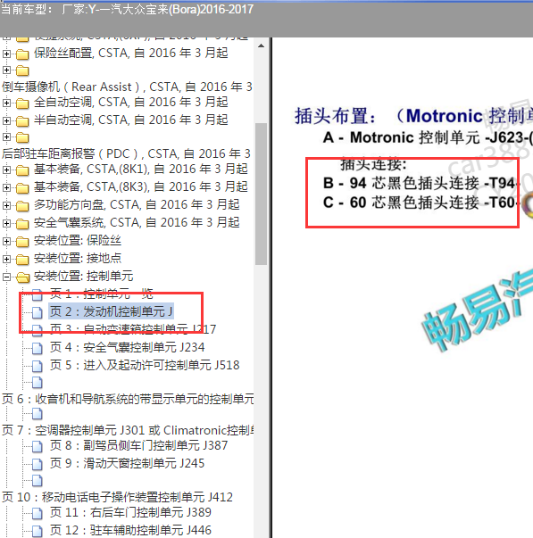The image size is (533, 538).
Task: Expand the 保险丝配置, CSTA folder
Action: pos(6,54)
